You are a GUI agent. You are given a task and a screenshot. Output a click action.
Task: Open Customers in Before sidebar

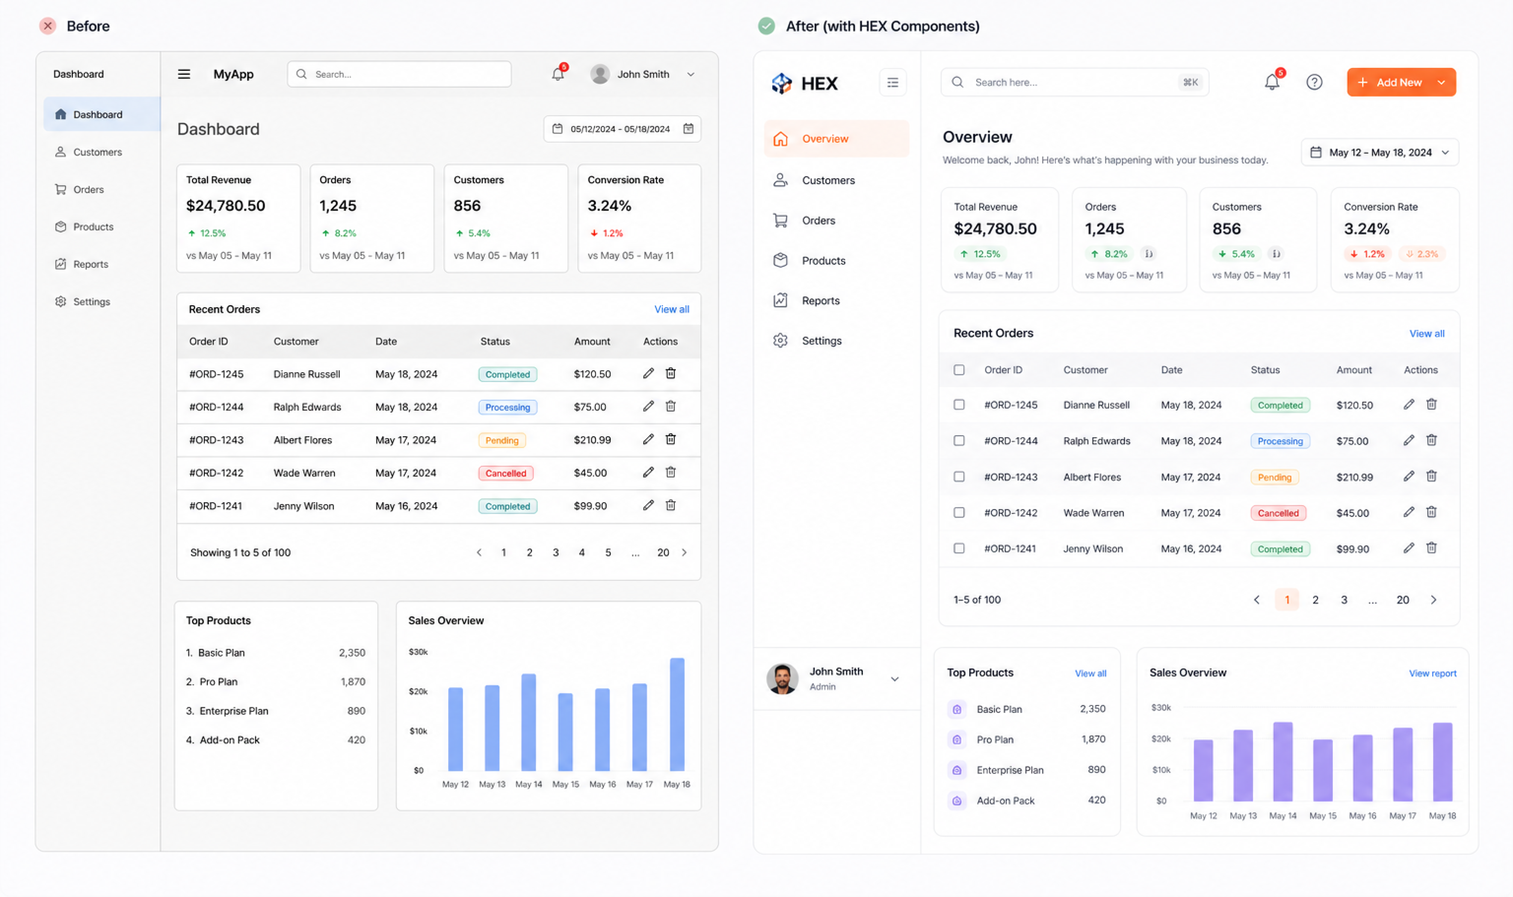88,152
